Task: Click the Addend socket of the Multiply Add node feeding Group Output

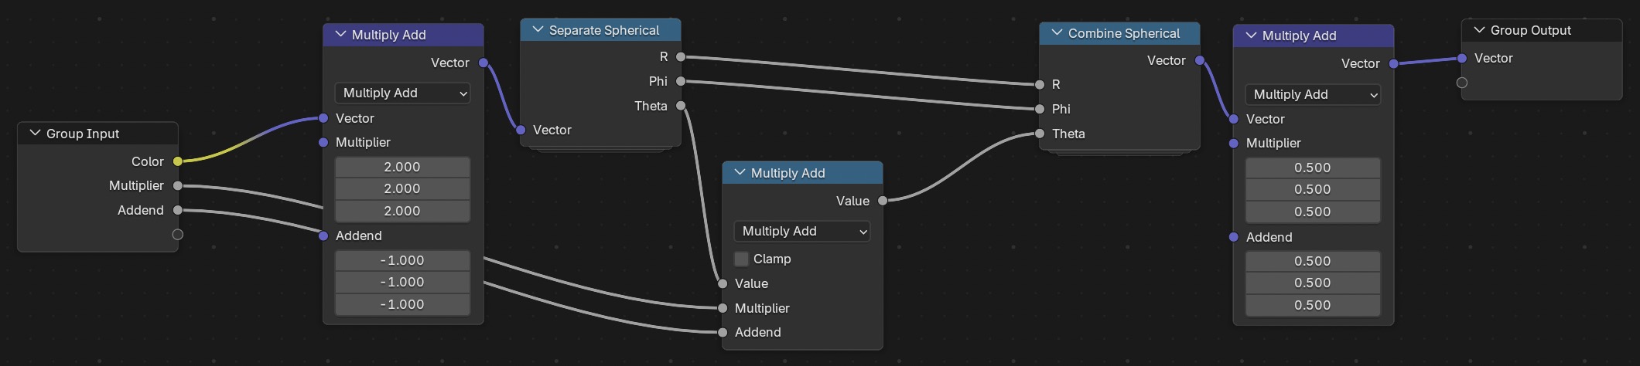Action: click(1234, 237)
